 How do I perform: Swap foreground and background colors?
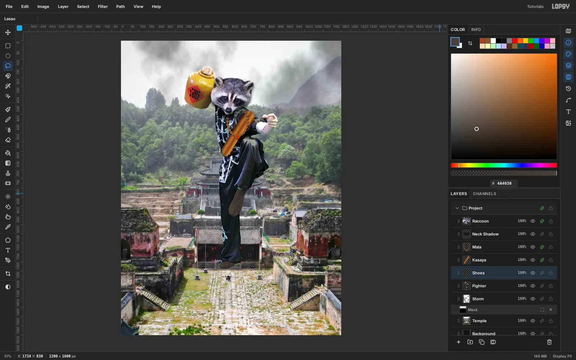tap(470, 43)
